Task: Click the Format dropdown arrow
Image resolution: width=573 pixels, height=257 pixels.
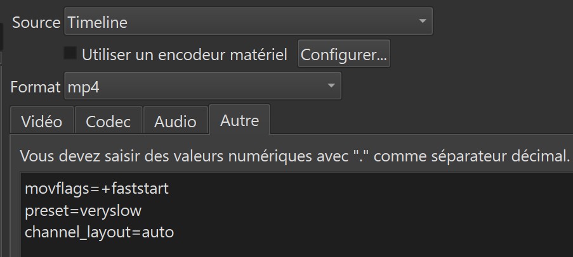Action: point(331,86)
